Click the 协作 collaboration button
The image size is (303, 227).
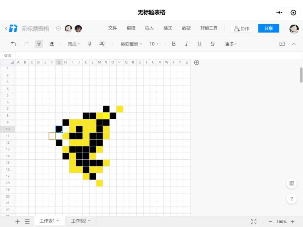click(x=242, y=29)
